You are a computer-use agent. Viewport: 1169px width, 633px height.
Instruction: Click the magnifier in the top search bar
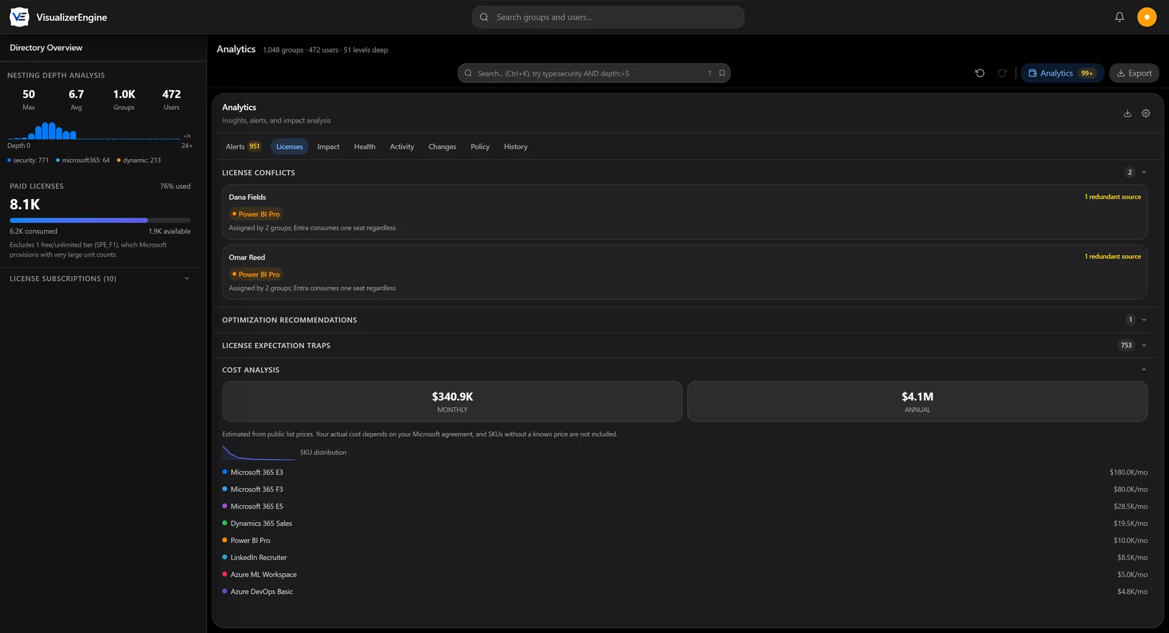(484, 17)
